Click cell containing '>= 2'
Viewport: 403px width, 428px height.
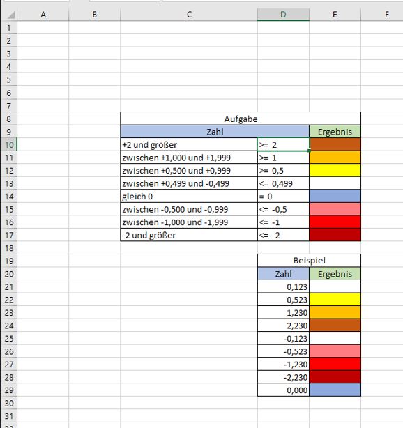point(283,145)
